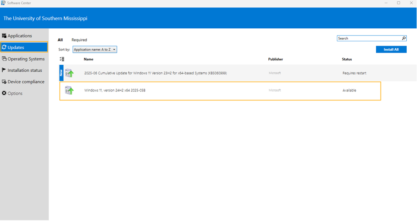Click the Installation status flag icon
418x221 pixels.
4,70
